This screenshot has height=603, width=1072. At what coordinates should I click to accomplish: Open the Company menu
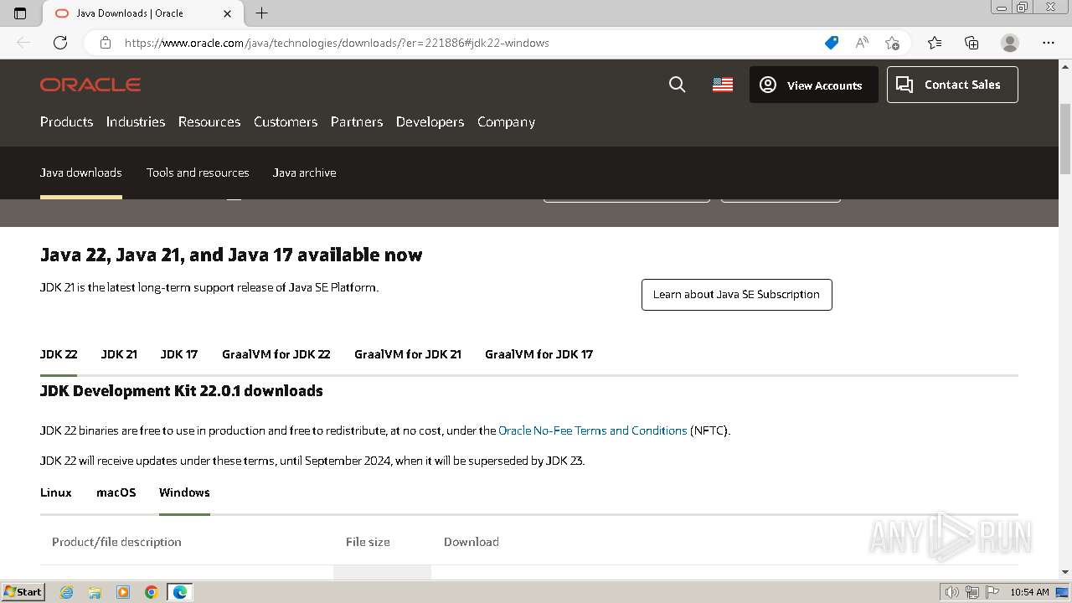tap(506, 121)
